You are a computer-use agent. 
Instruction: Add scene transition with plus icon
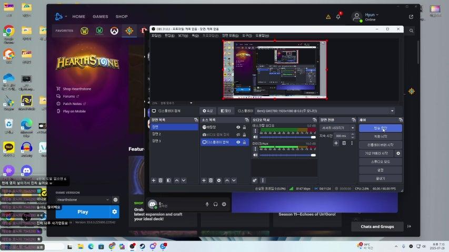click(336, 143)
